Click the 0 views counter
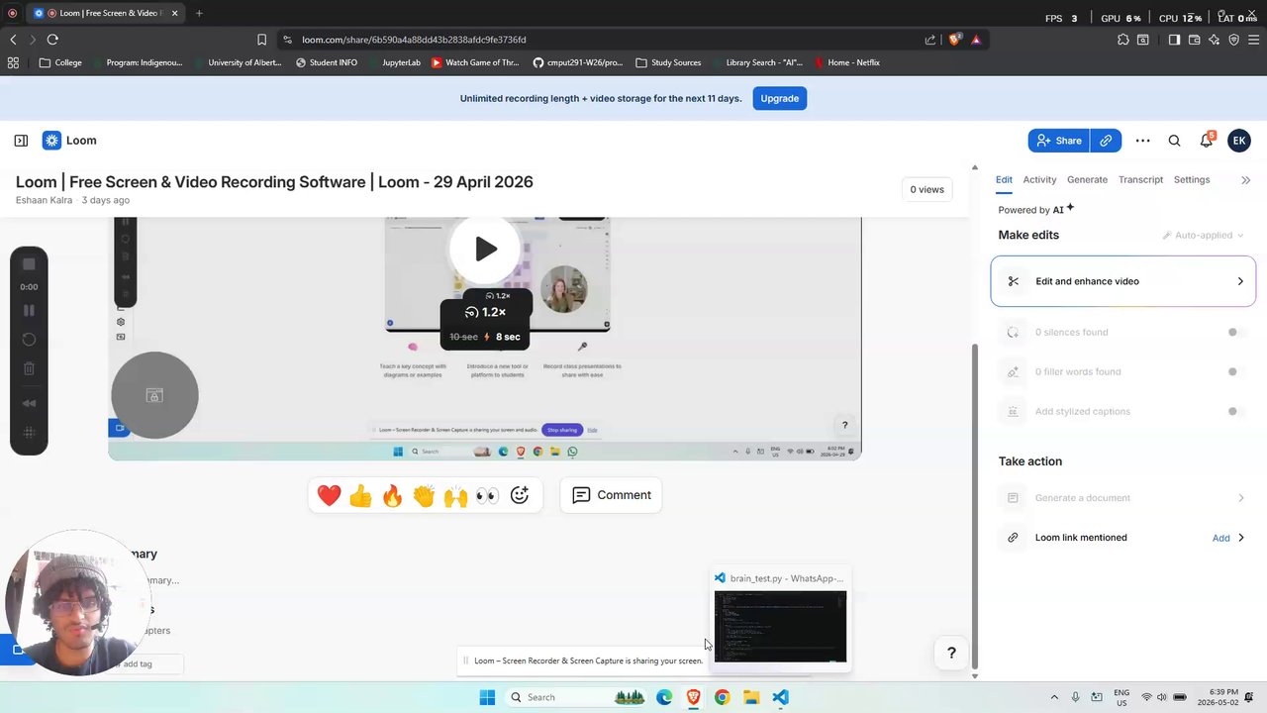This screenshot has height=713, width=1267. coord(927,189)
